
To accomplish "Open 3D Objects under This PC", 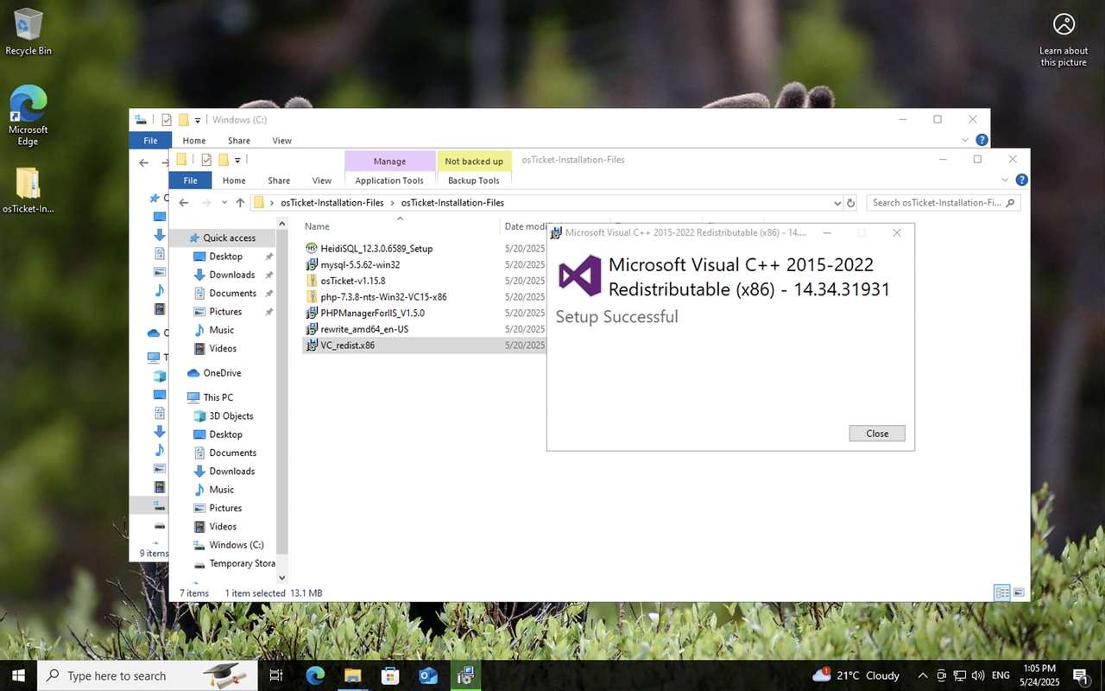I will (x=231, y=416).
